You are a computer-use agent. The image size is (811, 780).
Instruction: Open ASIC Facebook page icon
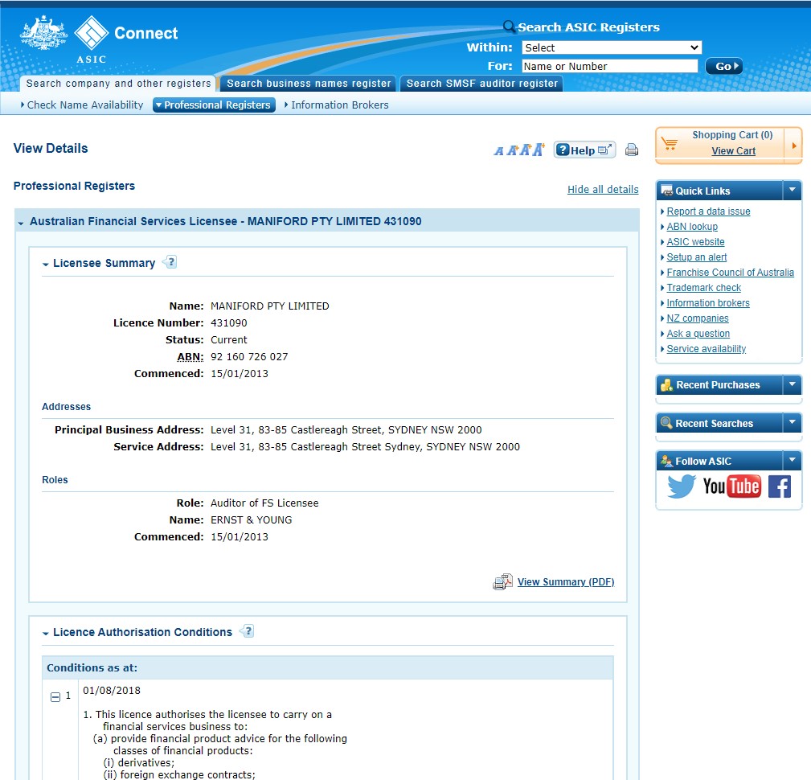click(780, 486)
